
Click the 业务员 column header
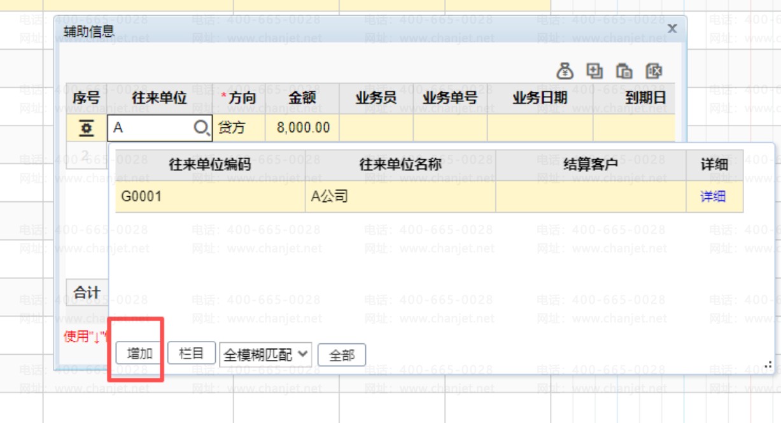(x=376, y=98)
